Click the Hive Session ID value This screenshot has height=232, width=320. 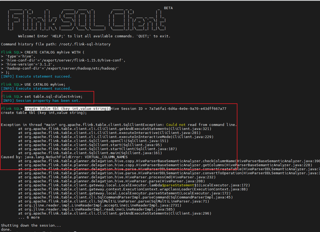point(187,109)
